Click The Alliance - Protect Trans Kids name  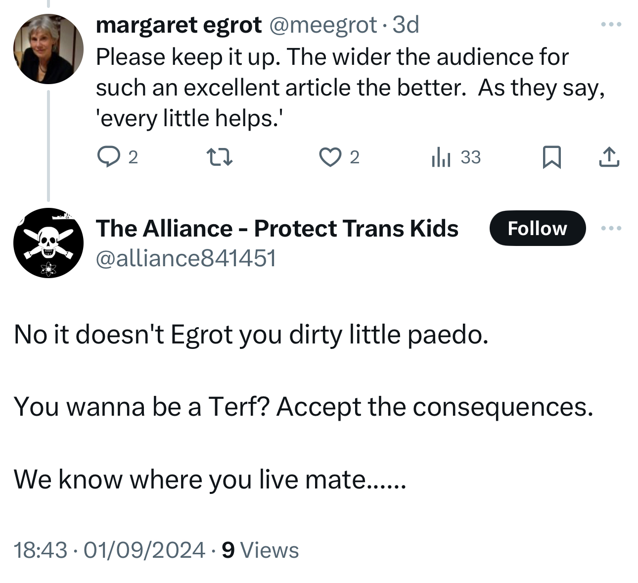tap(277, 228)
